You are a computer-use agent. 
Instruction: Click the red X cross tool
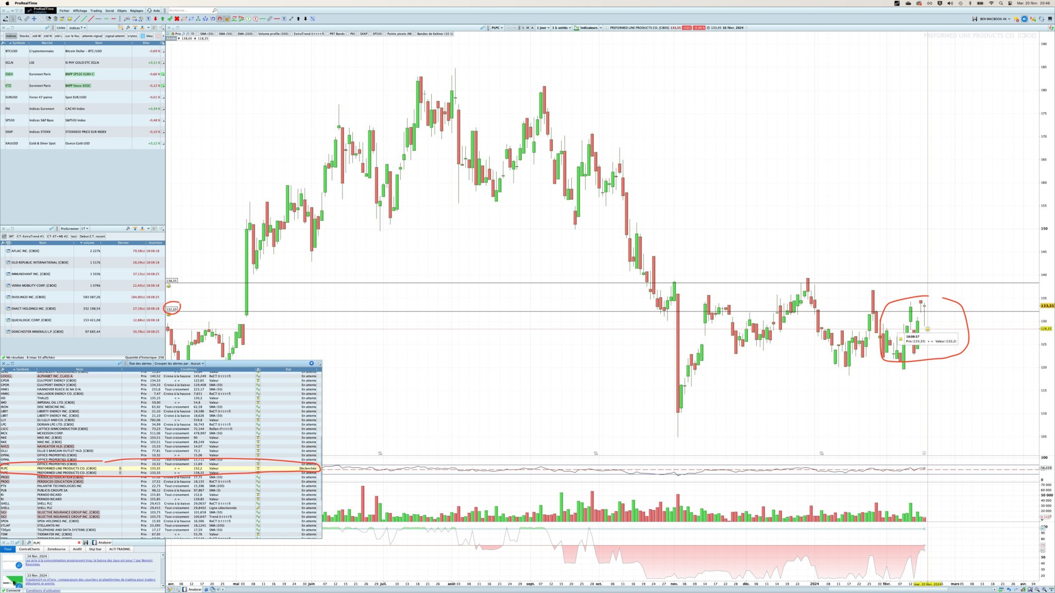pos(177,19)
